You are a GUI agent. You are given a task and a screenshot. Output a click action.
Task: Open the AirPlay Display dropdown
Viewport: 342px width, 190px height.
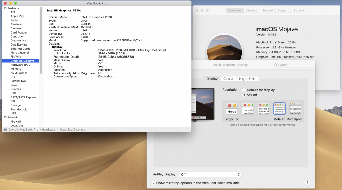tap(210, 174)
